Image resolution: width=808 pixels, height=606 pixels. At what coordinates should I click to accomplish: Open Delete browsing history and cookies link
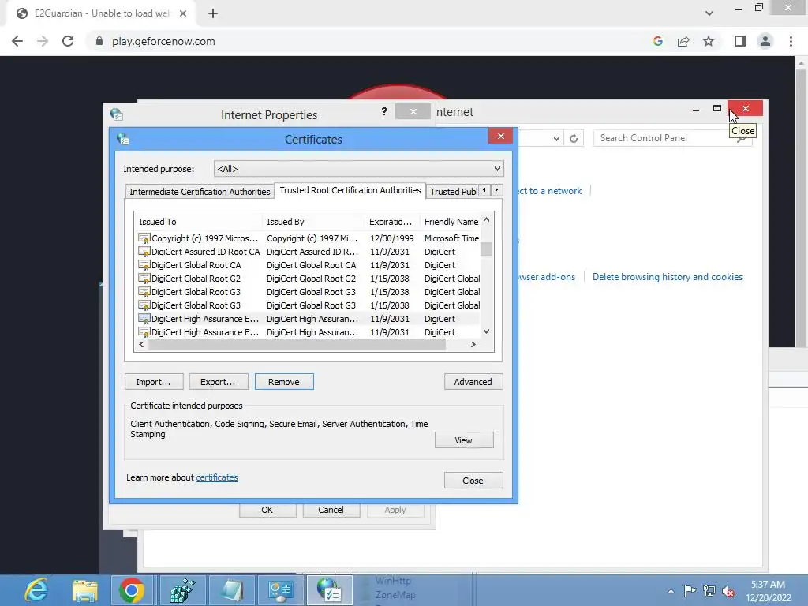coord(668,277)
